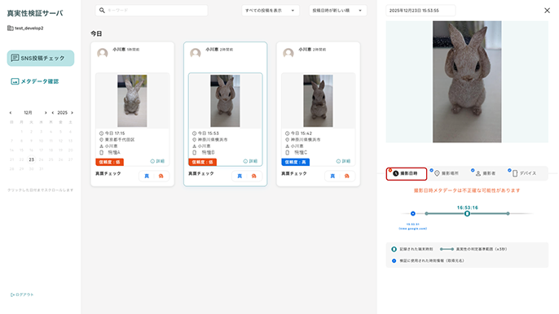Go to previous year in calendar

pyautogui.click(x=53, y=112)
